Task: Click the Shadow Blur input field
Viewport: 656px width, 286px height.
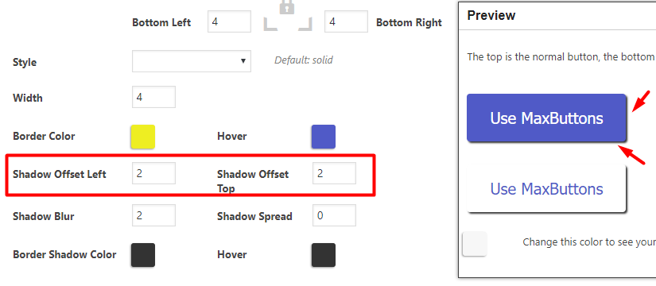Action: point(153,215)
